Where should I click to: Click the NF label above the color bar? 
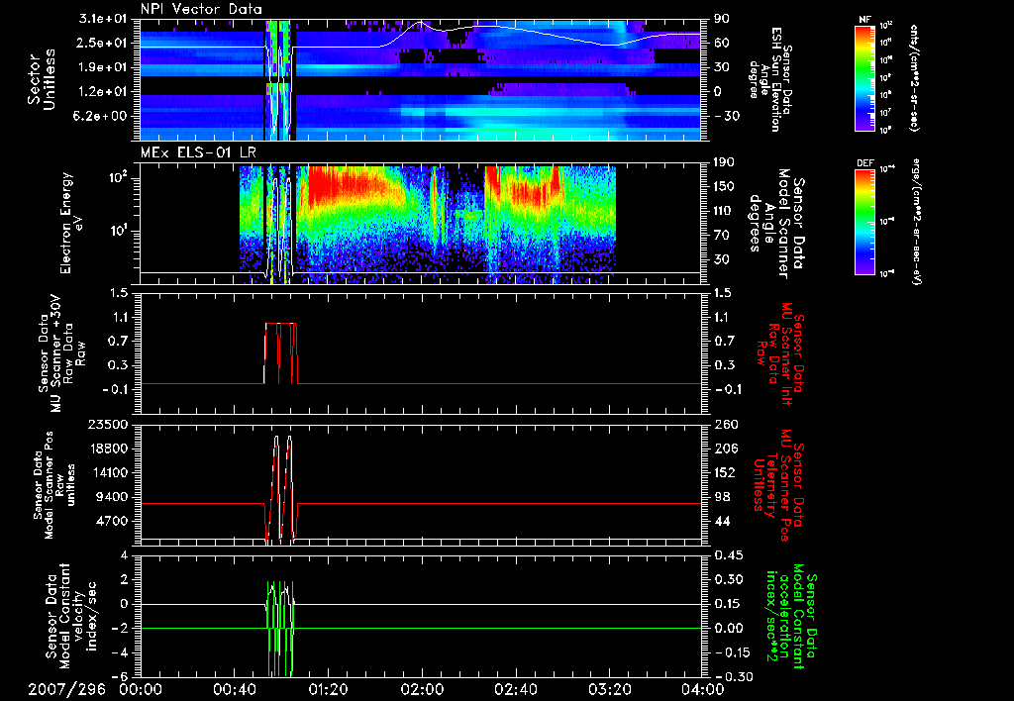(x=864, y=20)
